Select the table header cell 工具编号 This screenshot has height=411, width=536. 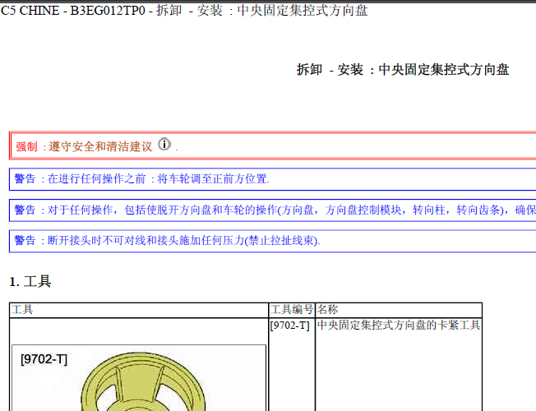(x=292, y=310)
